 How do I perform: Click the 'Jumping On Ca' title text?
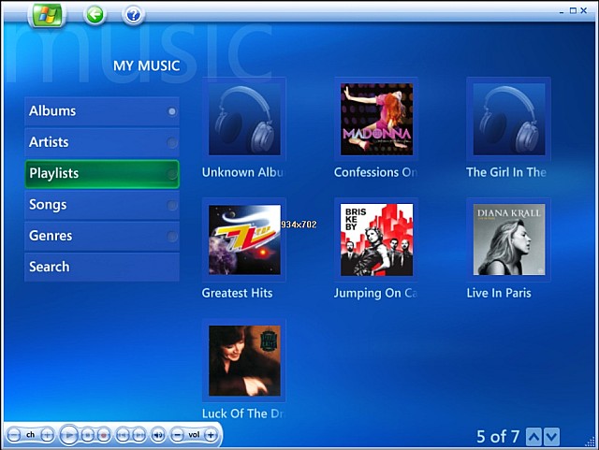(375, 293)
